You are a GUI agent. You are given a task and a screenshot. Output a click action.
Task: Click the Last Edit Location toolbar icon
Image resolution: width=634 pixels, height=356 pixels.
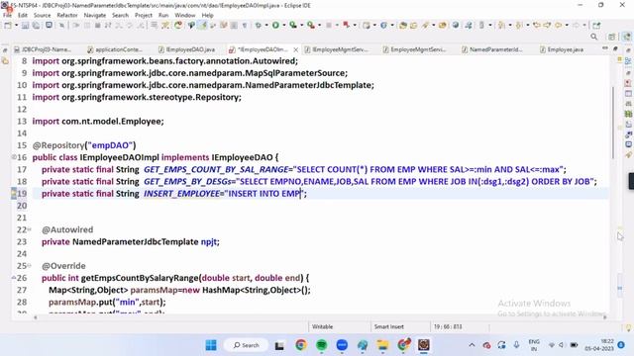[537, 25]
